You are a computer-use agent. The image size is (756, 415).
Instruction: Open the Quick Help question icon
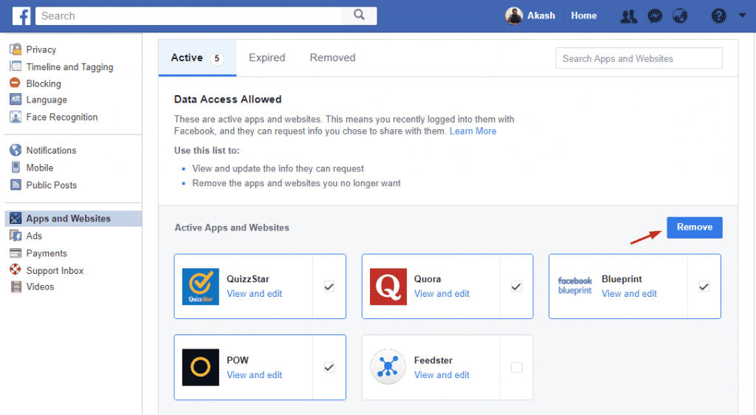coord(718,16)
